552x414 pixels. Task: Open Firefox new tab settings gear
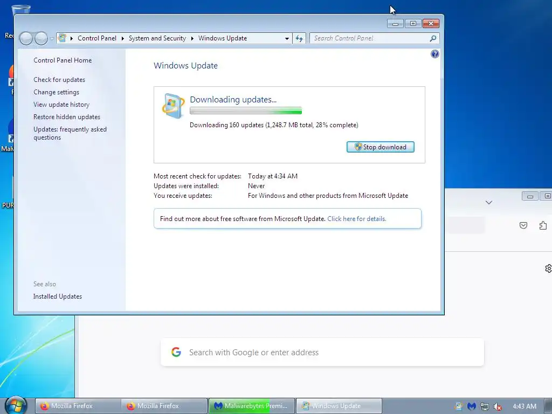pos(548,268)
